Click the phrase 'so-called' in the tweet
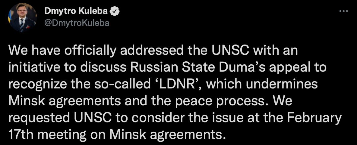The width and height of the screenshot is (357, 145). tap(128, 85)
